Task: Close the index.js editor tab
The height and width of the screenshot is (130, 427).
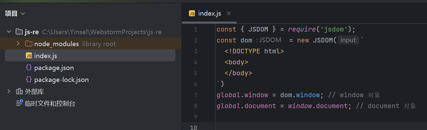Action: (228, 13)
